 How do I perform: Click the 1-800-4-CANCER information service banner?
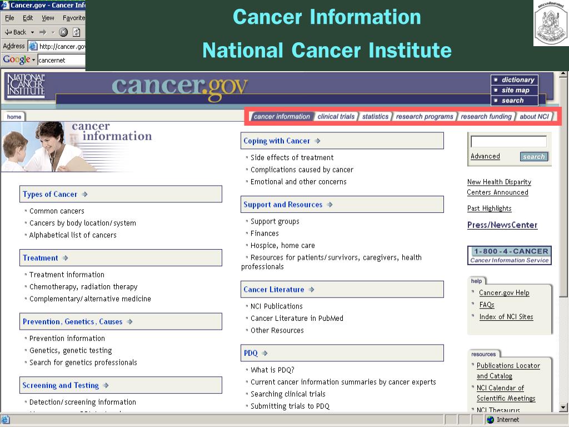coord(510,255)
